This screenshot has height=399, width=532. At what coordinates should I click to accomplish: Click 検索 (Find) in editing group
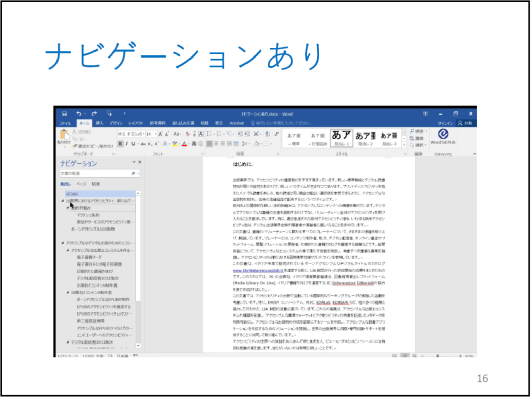pyautogui.click(x=419, y=131)
